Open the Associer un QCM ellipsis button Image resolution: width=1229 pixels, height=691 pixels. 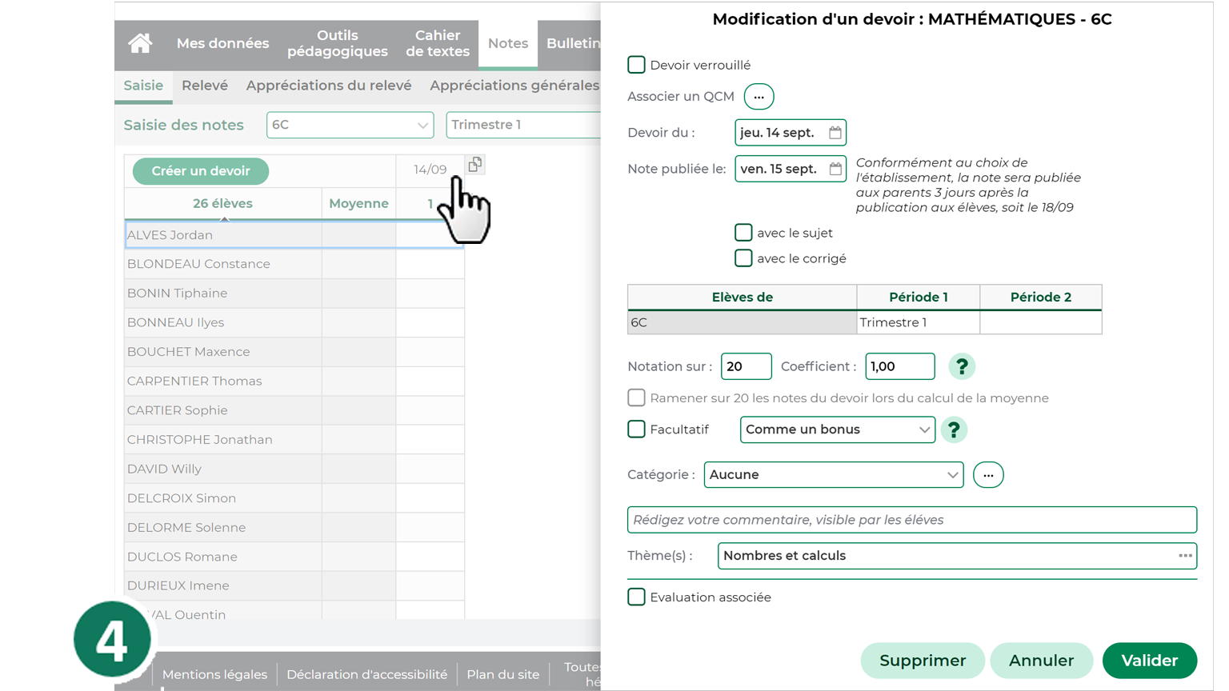pos(759,97)
